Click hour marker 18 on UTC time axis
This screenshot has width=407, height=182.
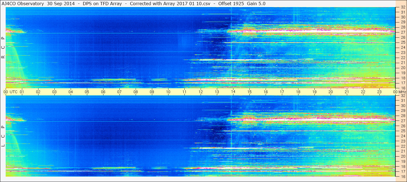pos(298,92)
